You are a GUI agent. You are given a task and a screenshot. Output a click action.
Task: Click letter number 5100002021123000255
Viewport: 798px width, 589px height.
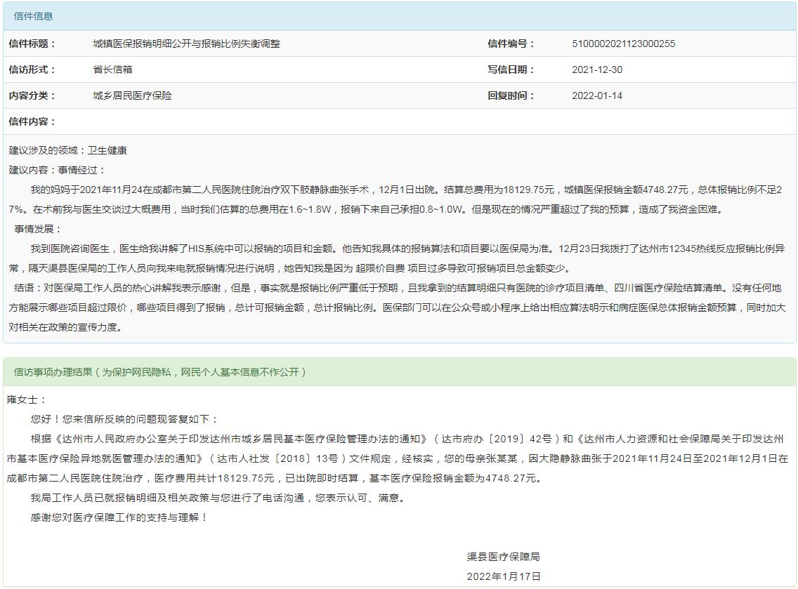[x=624, y=44]
